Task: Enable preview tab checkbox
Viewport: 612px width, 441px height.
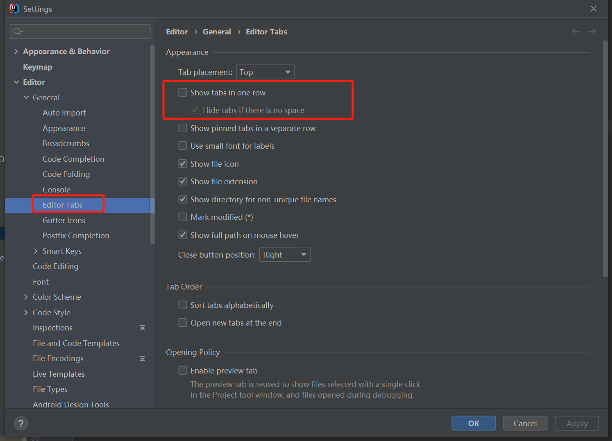Action: coord(183,371)
